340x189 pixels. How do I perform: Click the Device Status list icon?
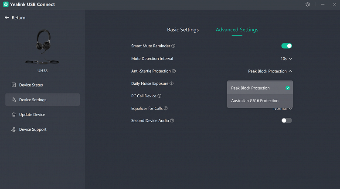coord(14,85)
